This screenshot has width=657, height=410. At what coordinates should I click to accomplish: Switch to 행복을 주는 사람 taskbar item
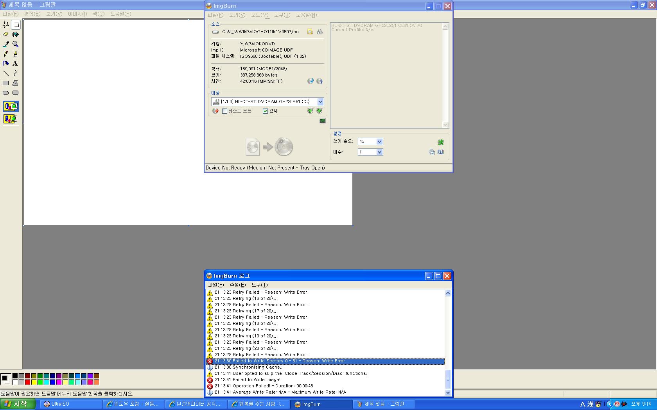click(x=259, y=404)
